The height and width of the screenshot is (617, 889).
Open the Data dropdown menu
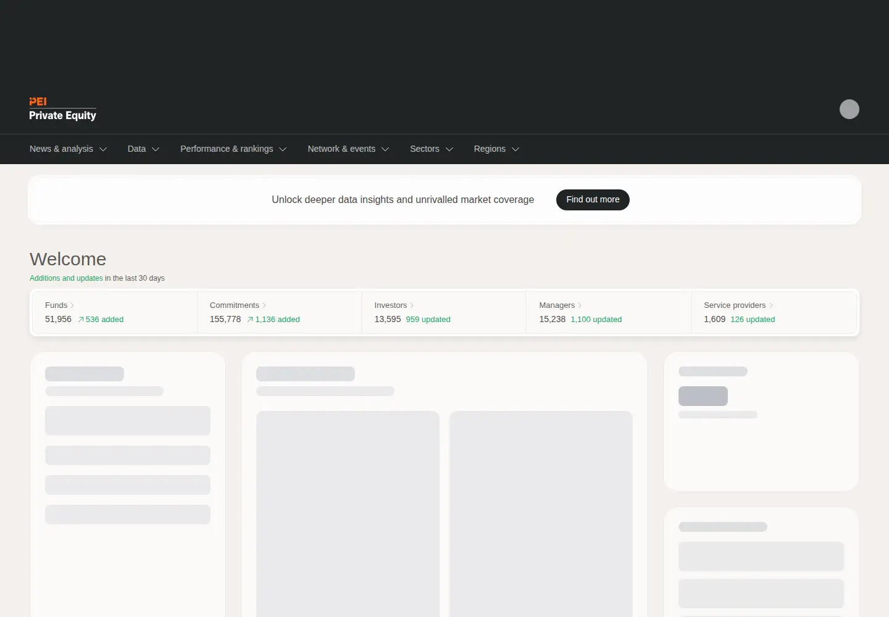click(143, 149)
